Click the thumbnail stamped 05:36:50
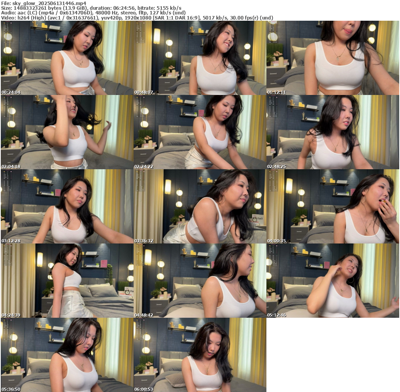Image resolution: width=400 pixels, height=392 pixels. [x=67, y=355]
